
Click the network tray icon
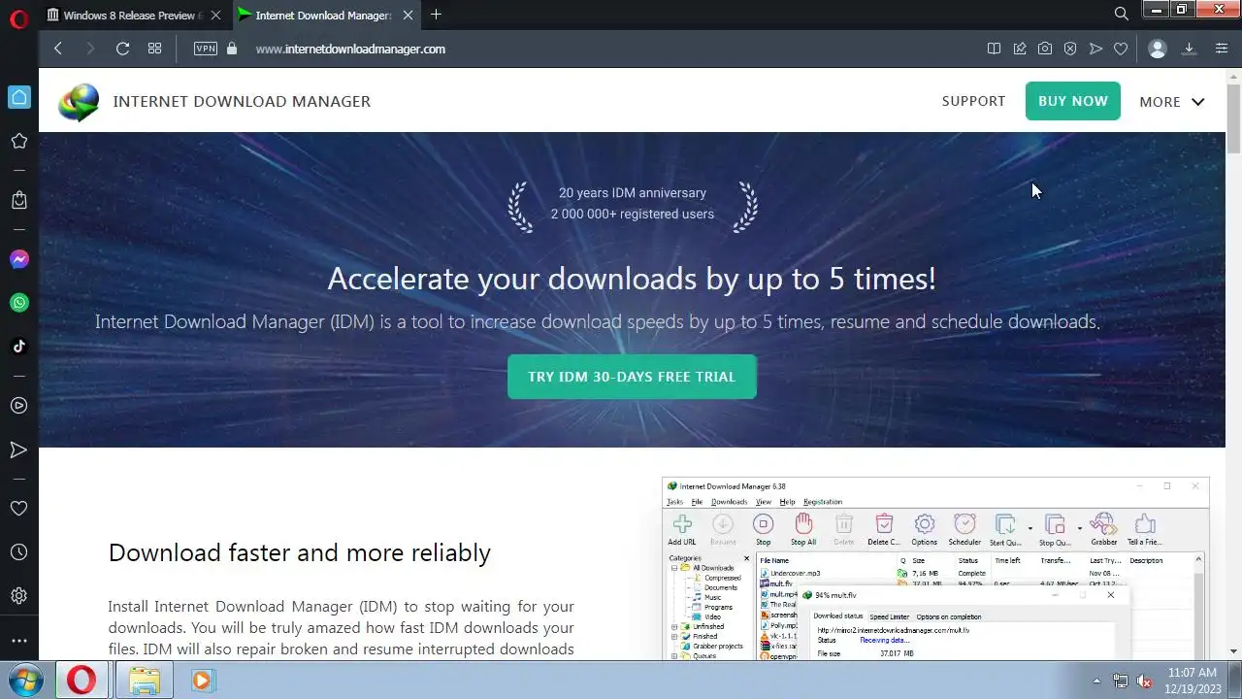[1121, 681]
